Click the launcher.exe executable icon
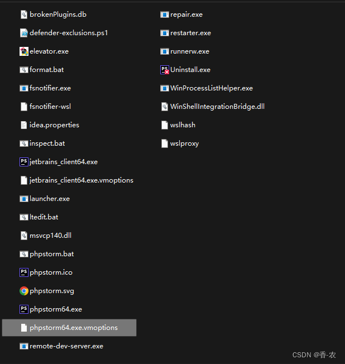 pos(24,199)
